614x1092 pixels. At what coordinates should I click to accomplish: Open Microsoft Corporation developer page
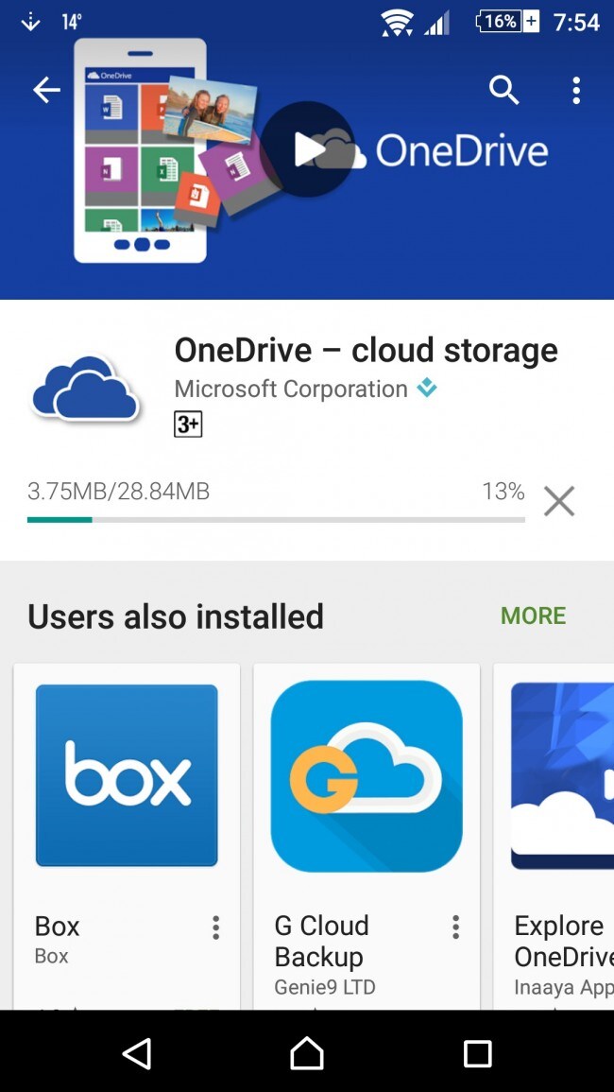291,389
